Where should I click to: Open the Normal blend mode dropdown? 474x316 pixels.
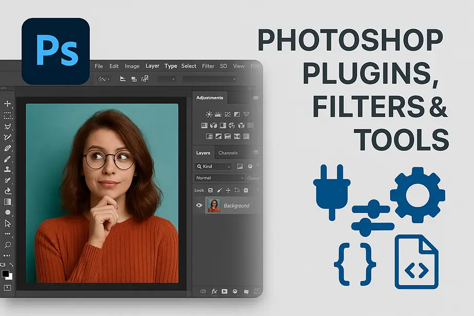(219, 178)
